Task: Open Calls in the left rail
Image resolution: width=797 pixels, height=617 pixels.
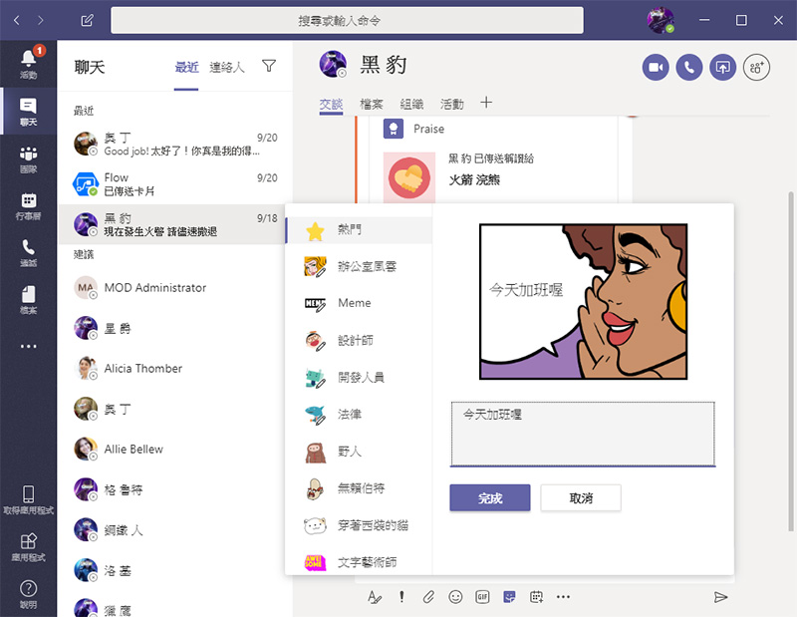Action: coord(29,252)
